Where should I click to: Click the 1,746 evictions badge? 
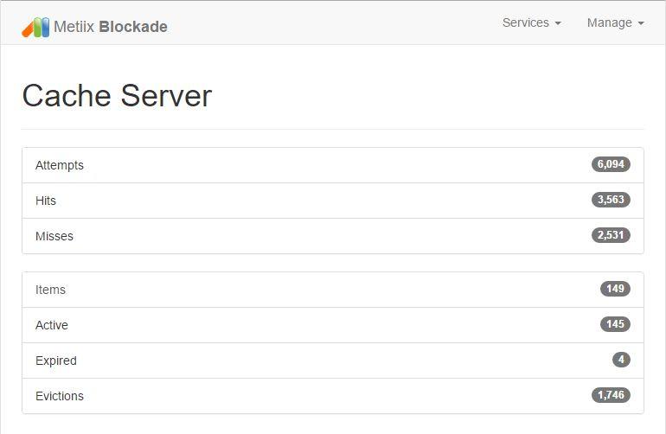point(611,395)
